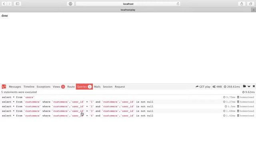Minimize the debugbar with chevron

(x=249, y=86)
